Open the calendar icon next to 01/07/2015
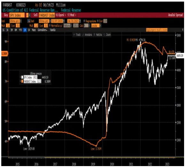The height and width of the screenshot is (168, 186). tap(64, 21)
